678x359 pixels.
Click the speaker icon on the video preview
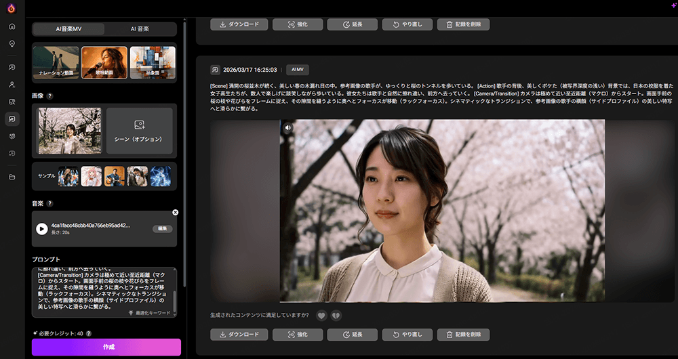click(288, 127)
